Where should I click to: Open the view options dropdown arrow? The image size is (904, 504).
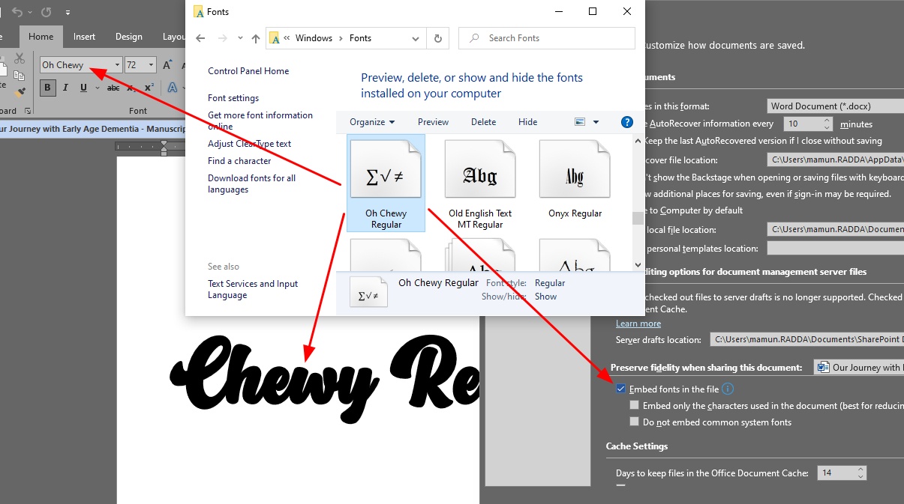pyautogui.click(x=596, y=122)
